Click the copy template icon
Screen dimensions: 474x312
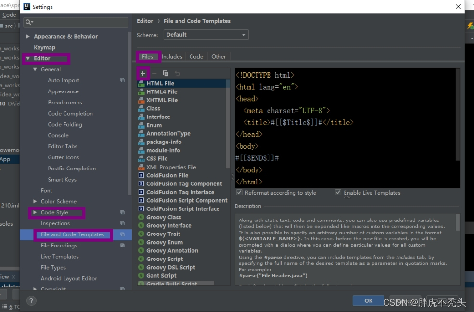[166, 74]
